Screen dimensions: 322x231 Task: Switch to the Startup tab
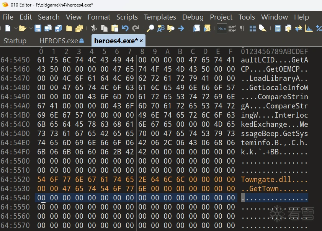point(15,41)
